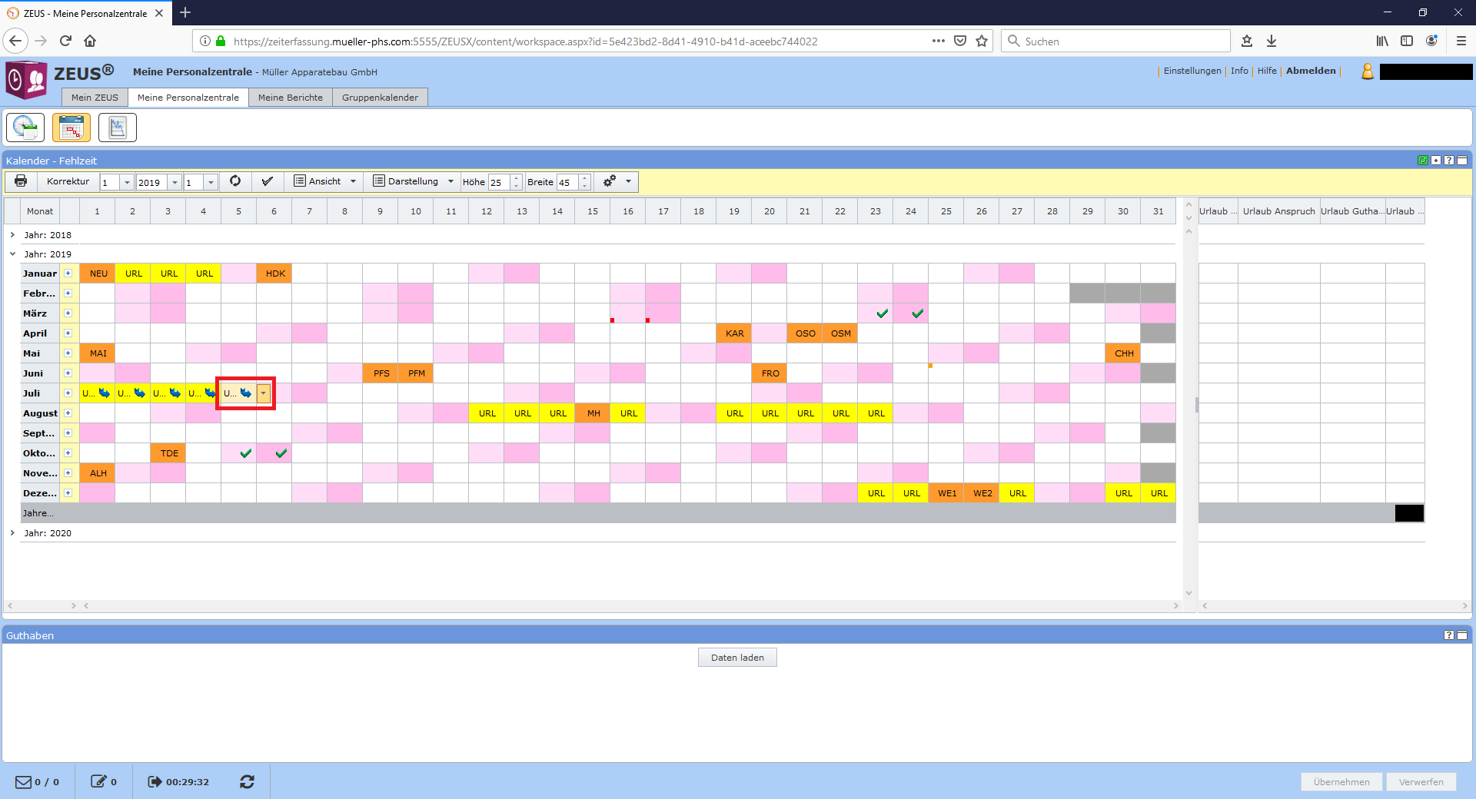Viewport: 1476px width, 799px height.
Task: Click the checkmark confirm icon in toolbar
Action: point(267,181)
